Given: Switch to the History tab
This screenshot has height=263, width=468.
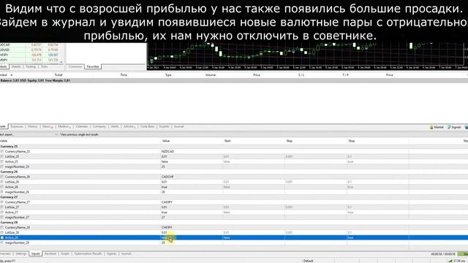Looking at the screenshot, I should coord(32,126).
